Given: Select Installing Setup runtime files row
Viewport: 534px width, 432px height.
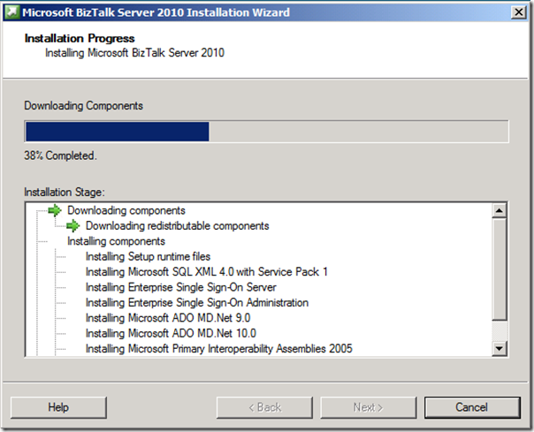Looking at the screenshot, I should click(148, 256).
